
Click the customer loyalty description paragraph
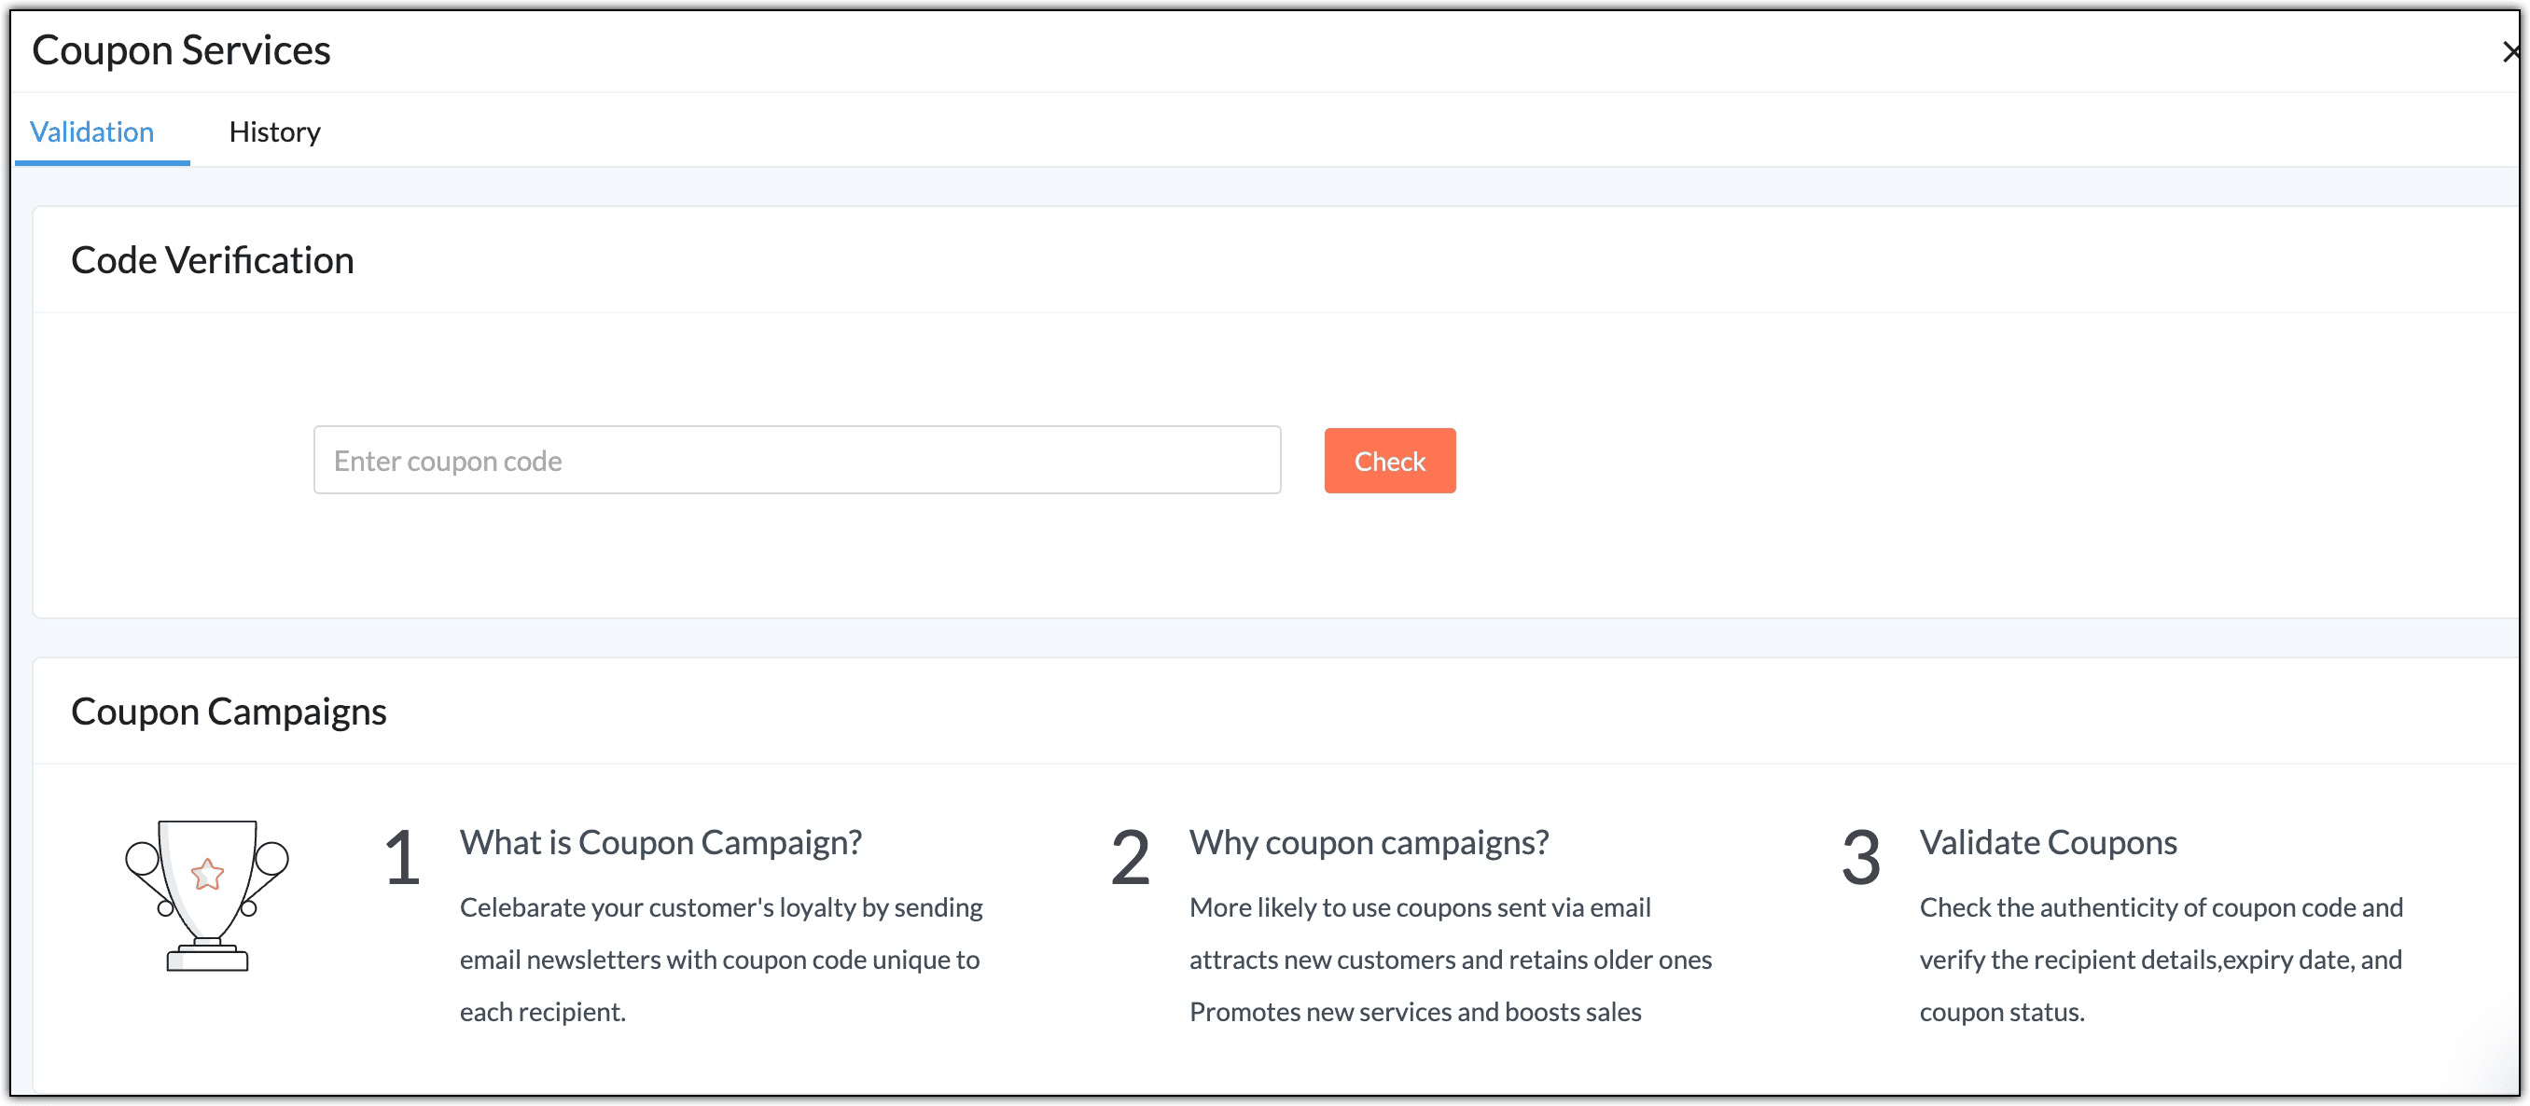click(720, 959)
